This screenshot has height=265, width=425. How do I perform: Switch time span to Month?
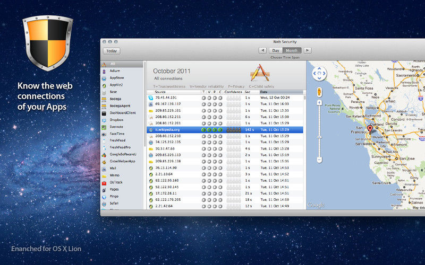pos(292,50)
